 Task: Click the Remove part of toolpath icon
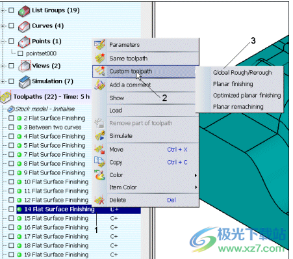click(x=99, y=123)
